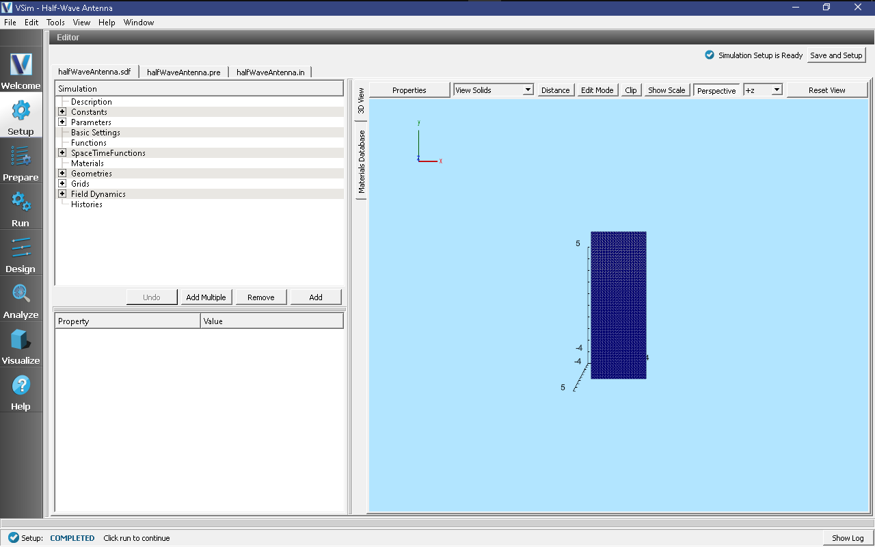The height and width of the screenshot is (547, 875).
Task: Click the XYZ axis orientation gizmo
Action: click(x=429, y=144)
